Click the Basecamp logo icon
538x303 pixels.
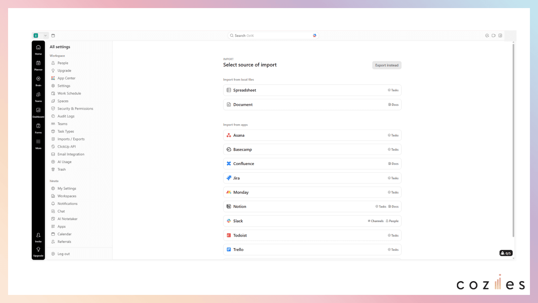pyautogui.click(x=229, y=149)
